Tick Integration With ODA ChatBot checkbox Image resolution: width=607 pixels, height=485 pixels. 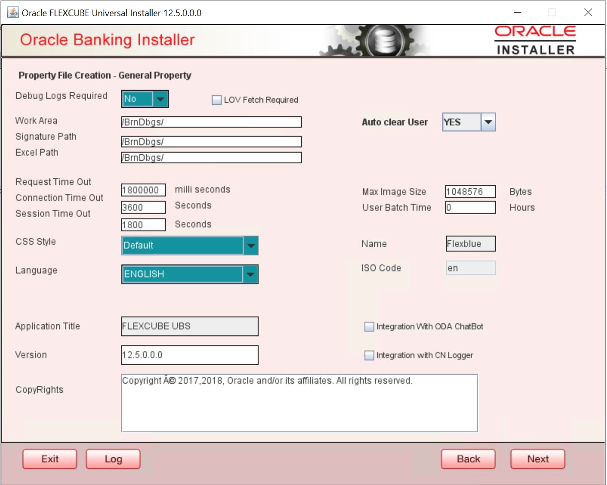(x=369, y=327)
